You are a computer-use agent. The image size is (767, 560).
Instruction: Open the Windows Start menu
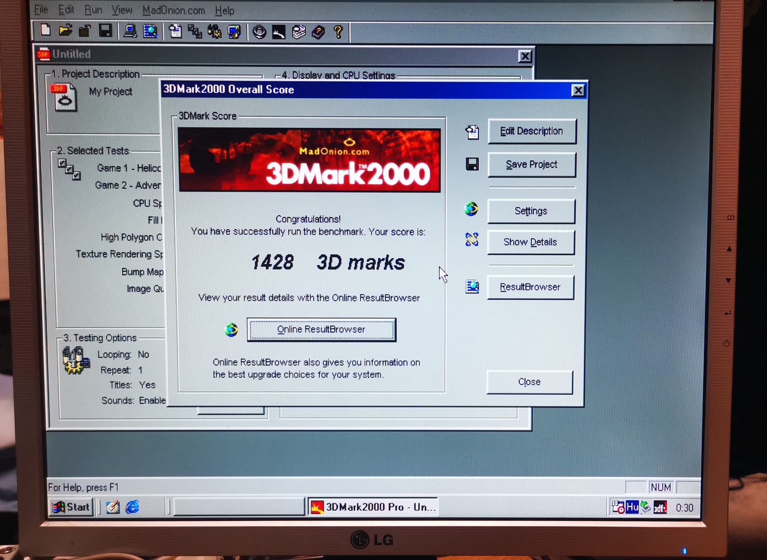coord(72,507)
